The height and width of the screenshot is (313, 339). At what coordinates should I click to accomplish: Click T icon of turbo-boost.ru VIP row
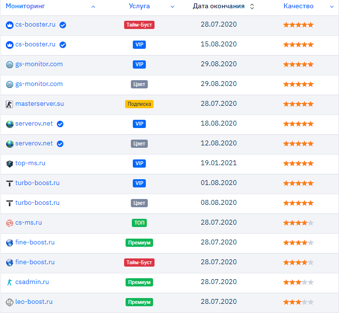pos(10,184)
